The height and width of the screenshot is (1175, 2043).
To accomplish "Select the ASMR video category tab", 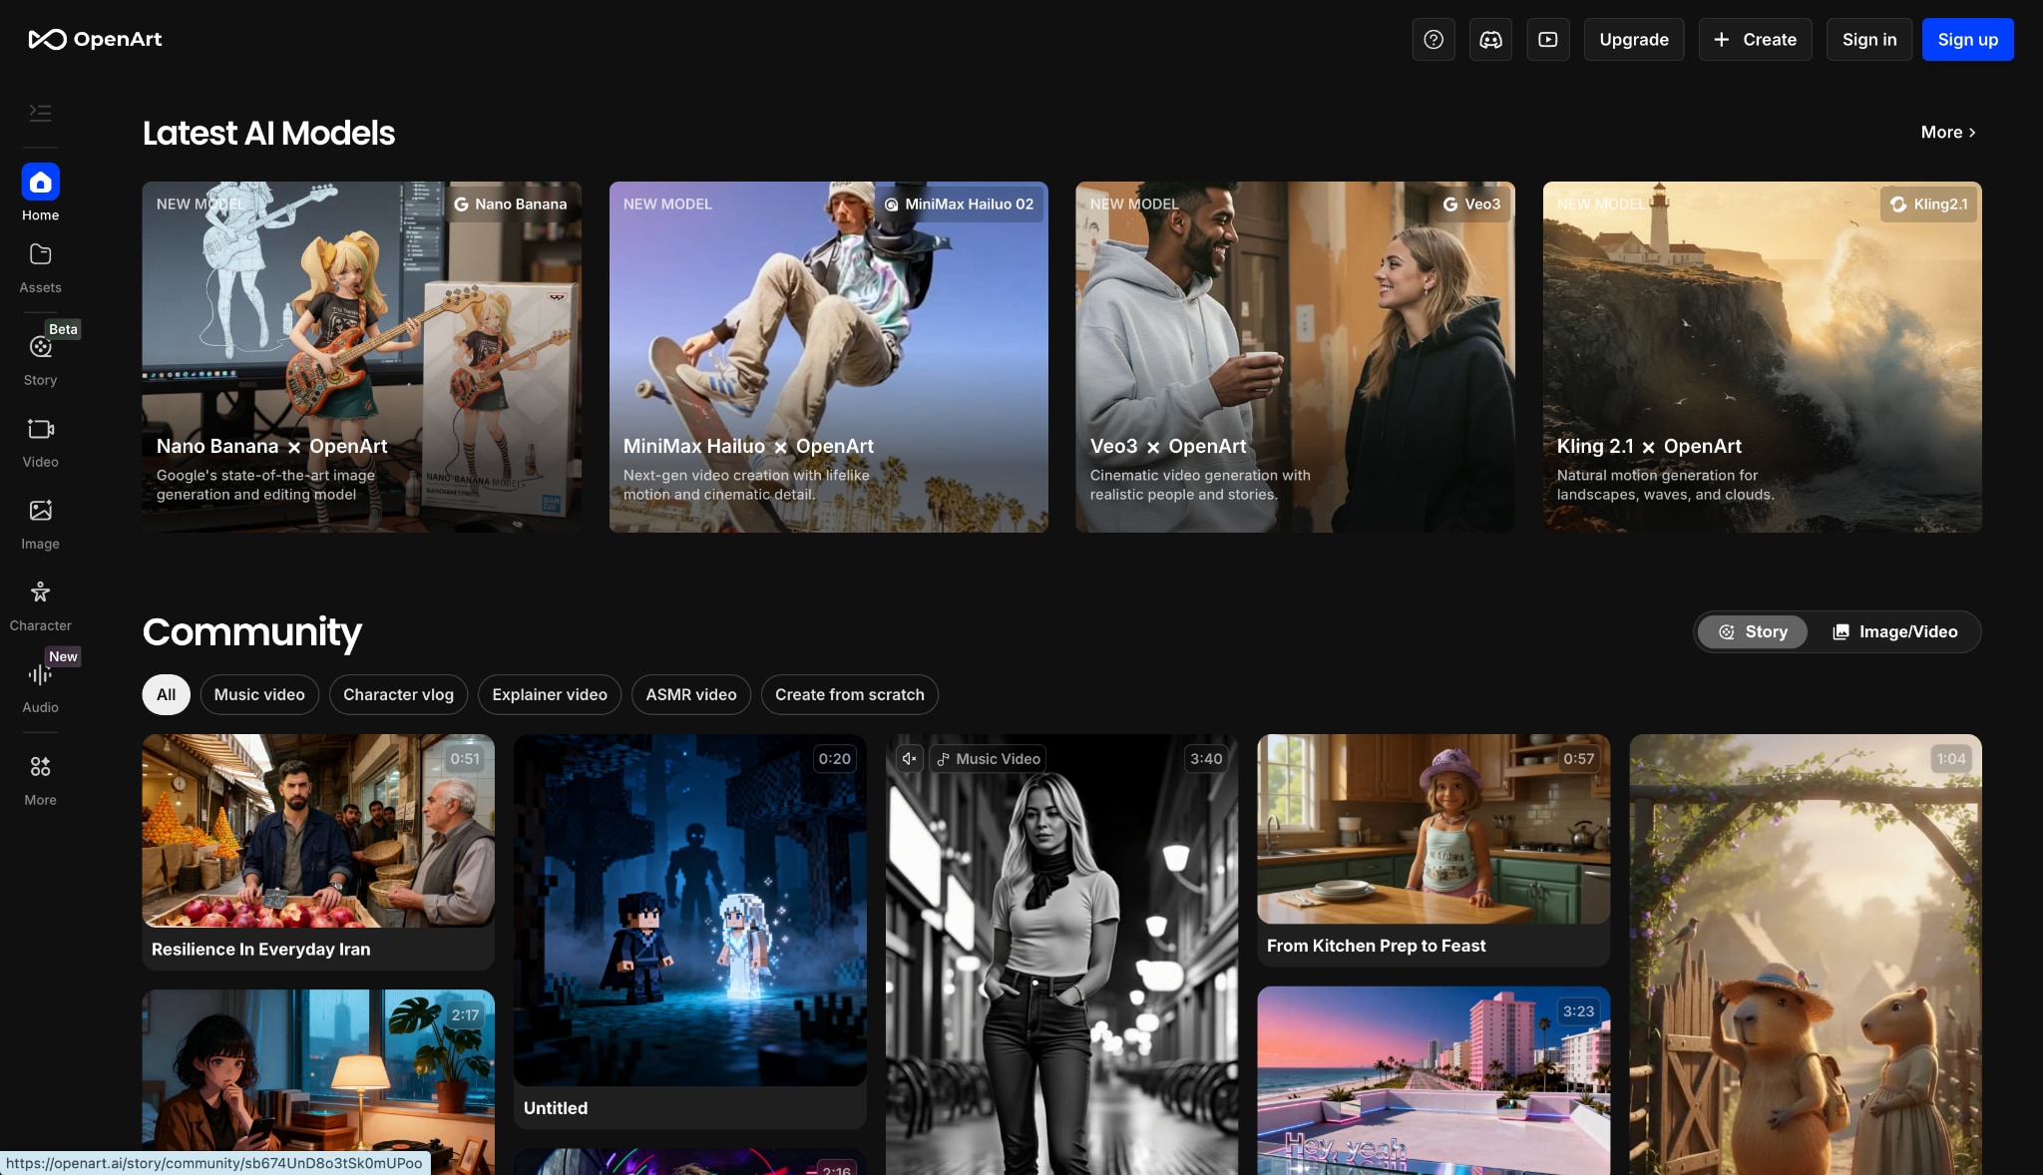I will tap(690, 694).
